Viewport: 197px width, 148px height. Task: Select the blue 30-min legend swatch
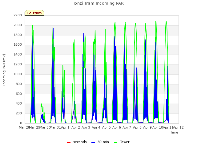93,142
